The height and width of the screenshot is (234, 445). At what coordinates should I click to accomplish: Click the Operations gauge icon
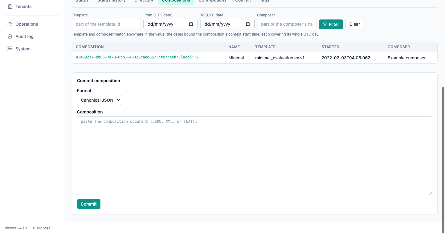(10, 24)
